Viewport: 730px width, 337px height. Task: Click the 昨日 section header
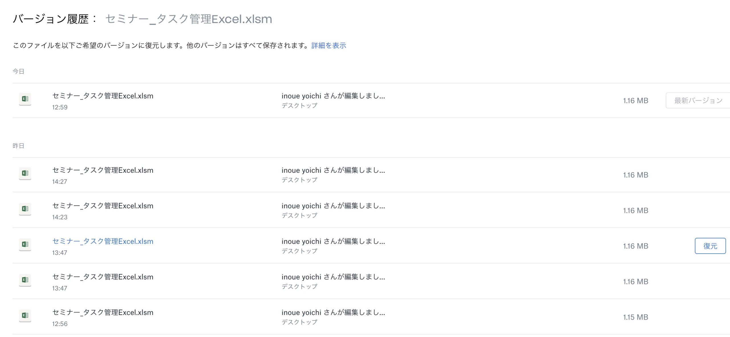tap(18, 146)
